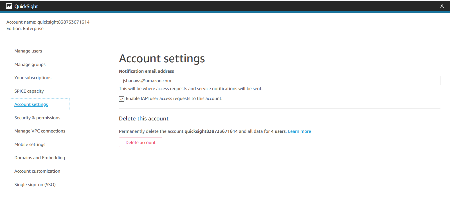Follow the Learn more link
The width and height of the screenshot is (450, 210).
pyautogui.click(x=300, y=131)
